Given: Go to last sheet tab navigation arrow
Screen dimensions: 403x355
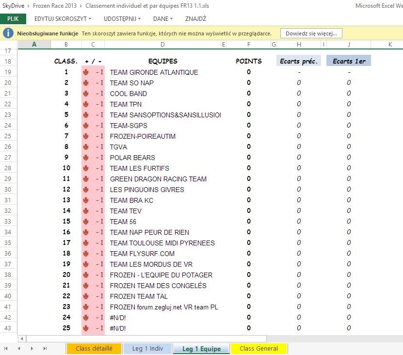Looking at the screenshot, I should 45,349.
